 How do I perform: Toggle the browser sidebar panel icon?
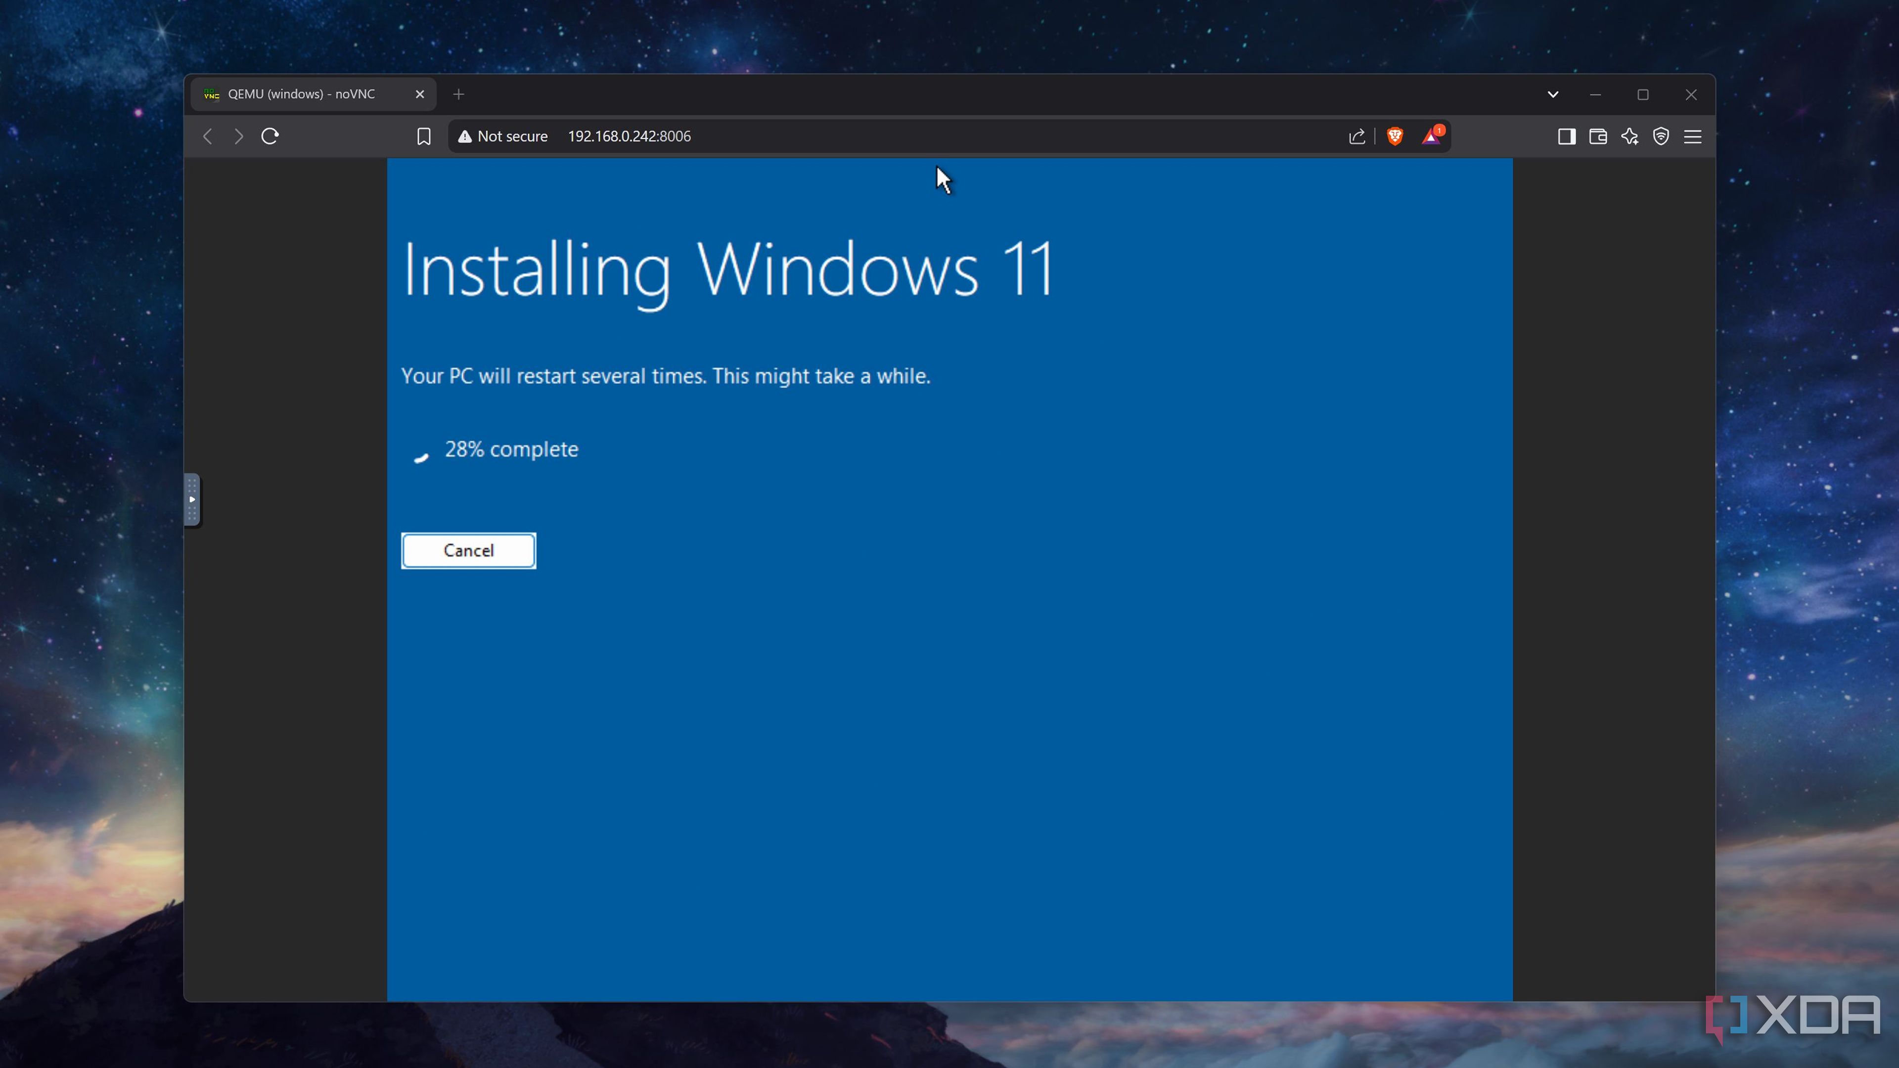click(x=1567, y=136)
